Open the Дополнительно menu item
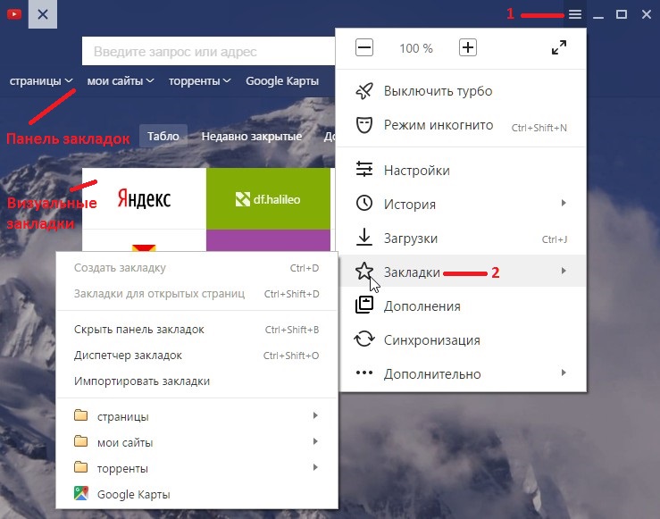Viewport: 660px width, 519px height. [x=463, y=373]
